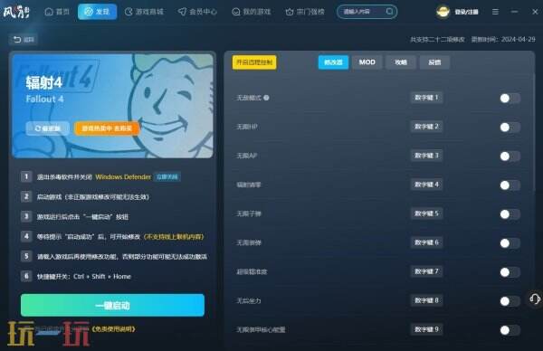Click the 数字键 5 hotkey box

pos(426,213)
